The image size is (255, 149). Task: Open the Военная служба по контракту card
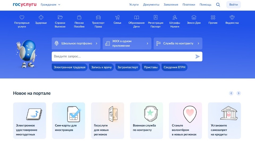click(x=147, y=120)
